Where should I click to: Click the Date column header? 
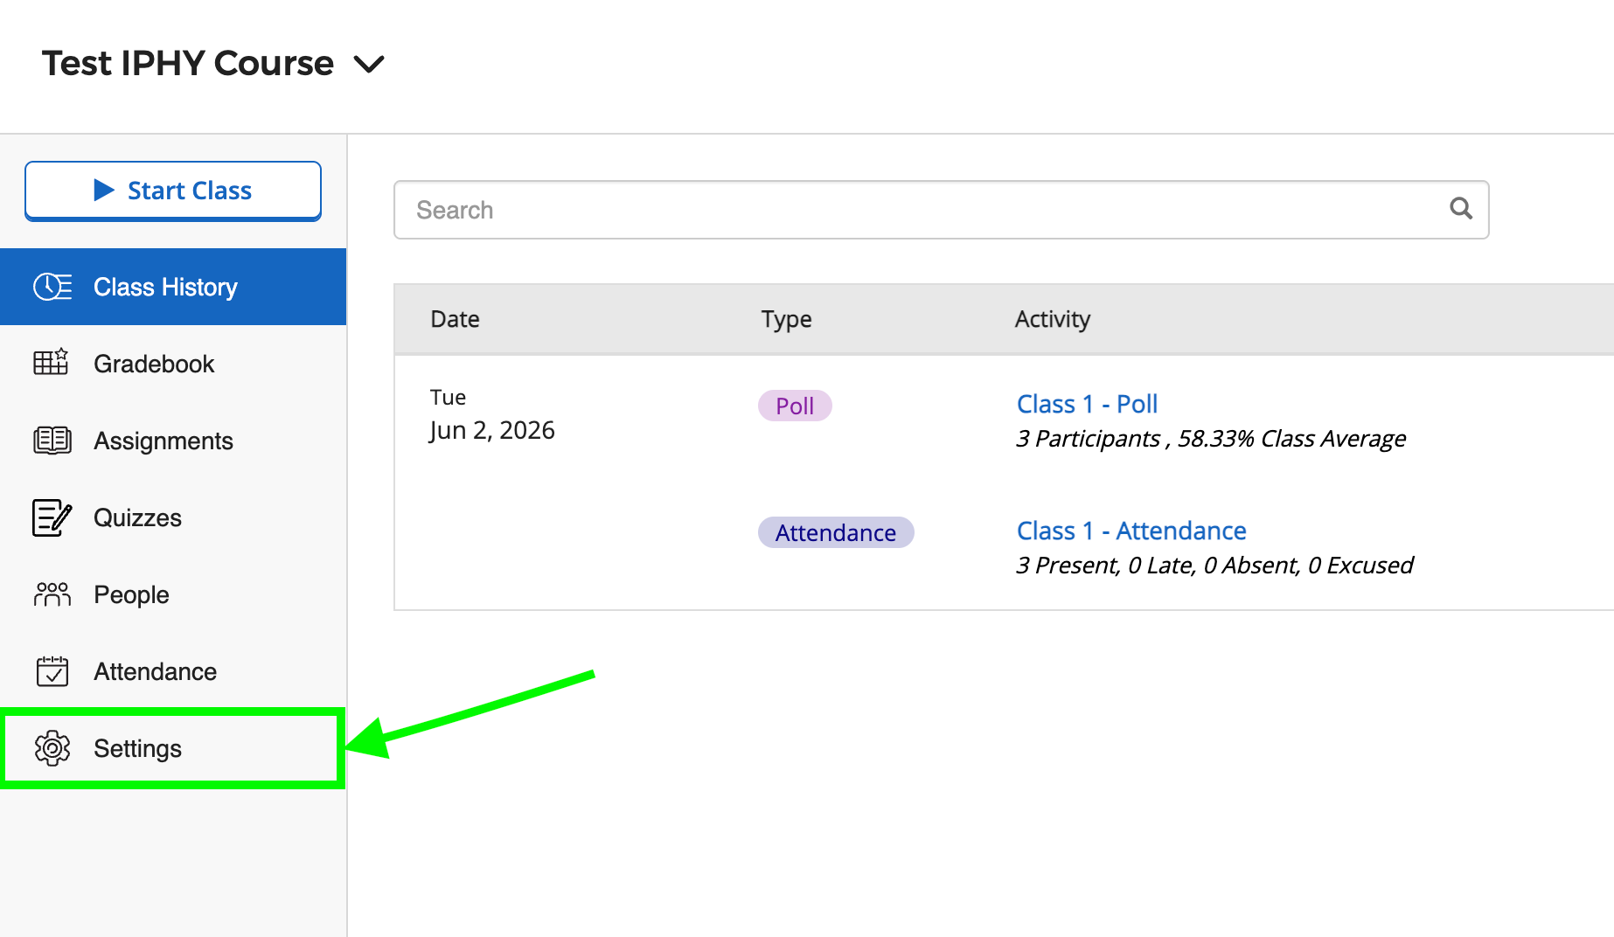(x=455, y=319)
